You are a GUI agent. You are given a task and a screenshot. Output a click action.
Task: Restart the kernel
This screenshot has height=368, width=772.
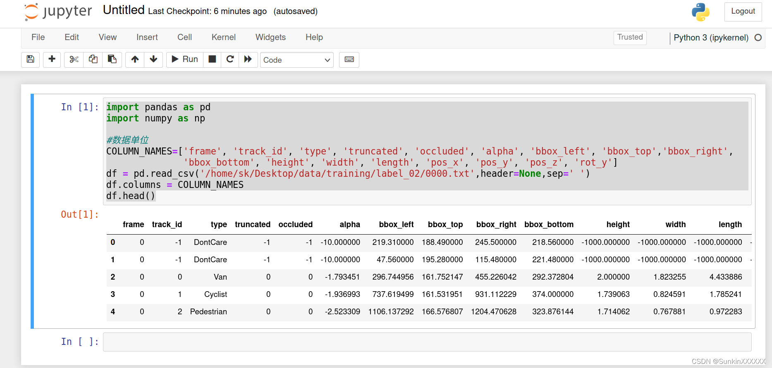pos(230,59)
